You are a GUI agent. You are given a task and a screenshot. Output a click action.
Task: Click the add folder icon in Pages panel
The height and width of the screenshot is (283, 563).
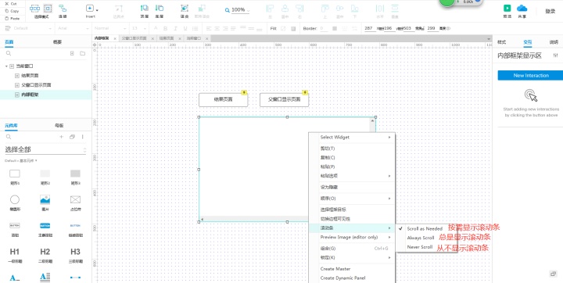tap(83, 53)
